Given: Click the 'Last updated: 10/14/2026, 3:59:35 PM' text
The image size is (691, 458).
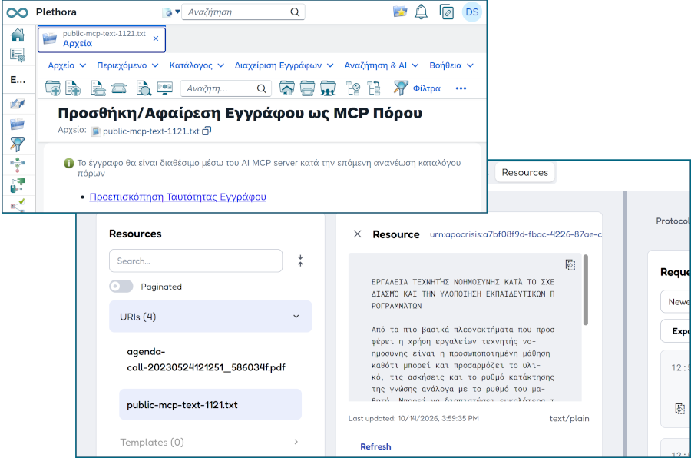Looking at the screenshot, I should click(413, 418).
